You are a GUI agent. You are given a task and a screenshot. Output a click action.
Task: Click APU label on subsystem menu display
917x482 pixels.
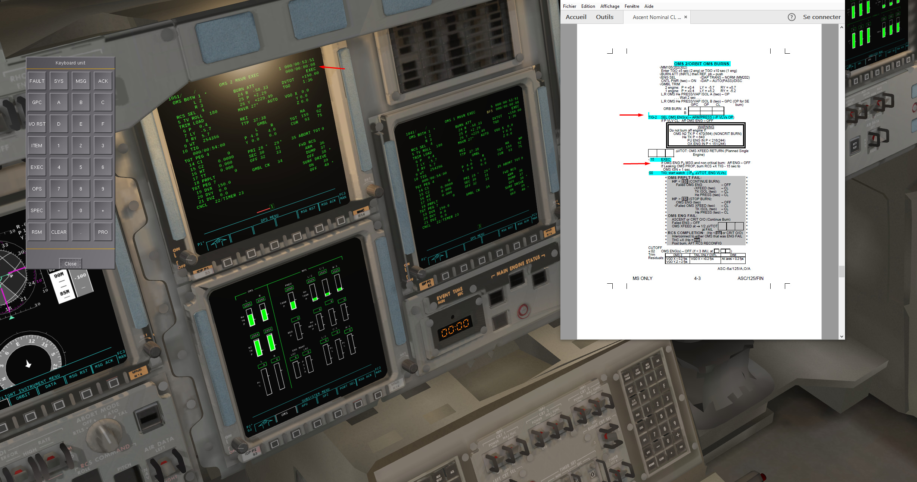(305, 404)
